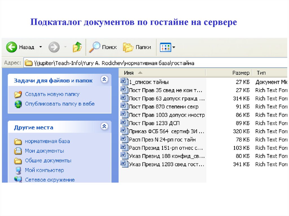Screen dimensions: 289x216
Task: Go back with the green Назад arrow
Action: point(11,47)
